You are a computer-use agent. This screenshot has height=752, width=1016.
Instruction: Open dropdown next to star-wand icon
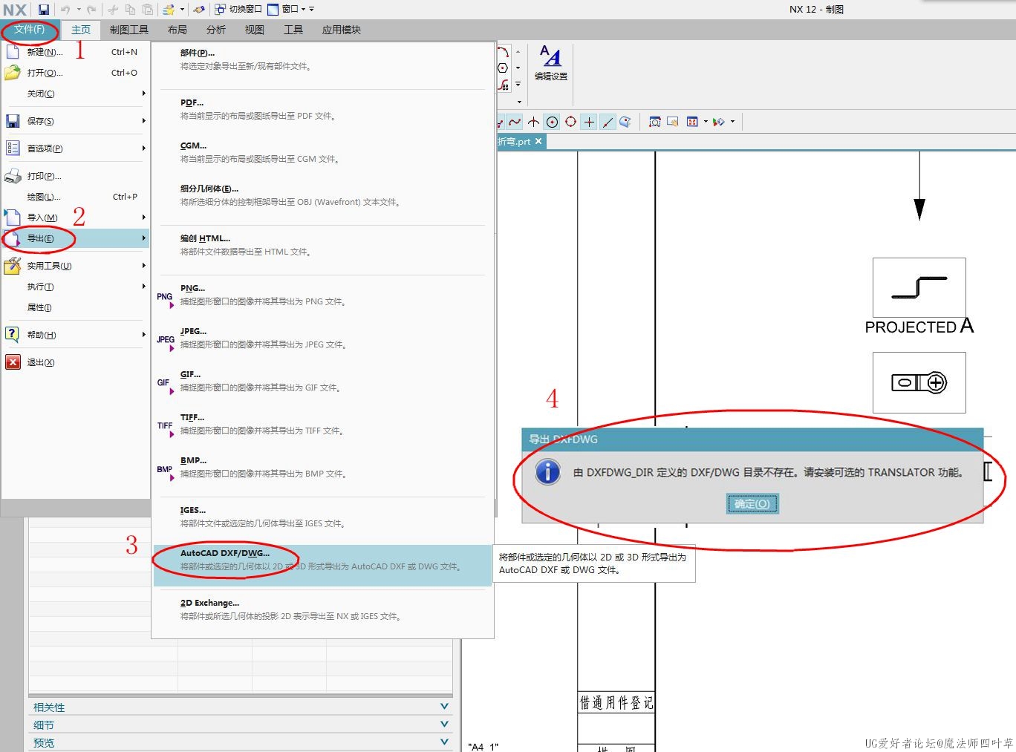(182, 10)
